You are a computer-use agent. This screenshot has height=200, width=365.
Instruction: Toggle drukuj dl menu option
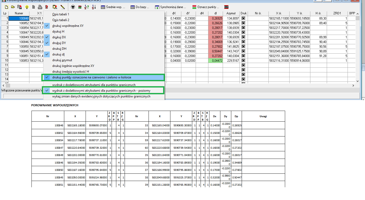point(104,54)
